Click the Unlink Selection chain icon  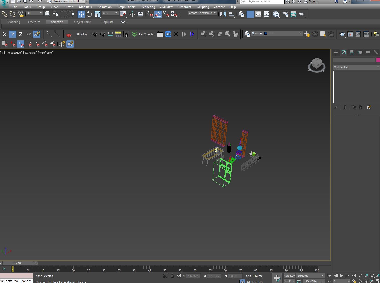coord(12,14)
